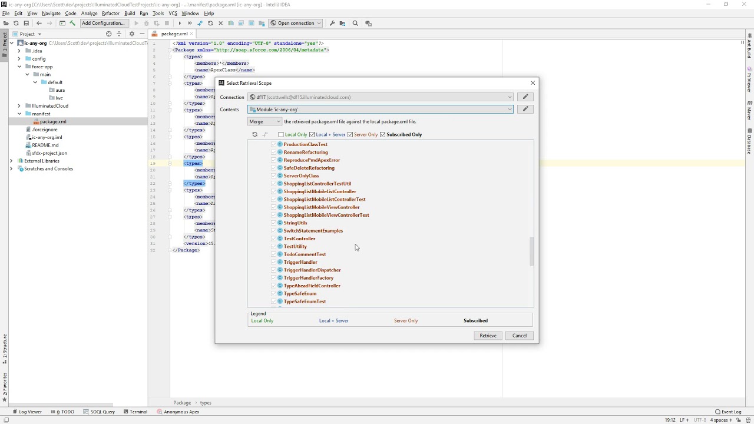This screenshot has width=754, height=424.
Task: Open the project folder icon in main toolbar
Action: 6,23
